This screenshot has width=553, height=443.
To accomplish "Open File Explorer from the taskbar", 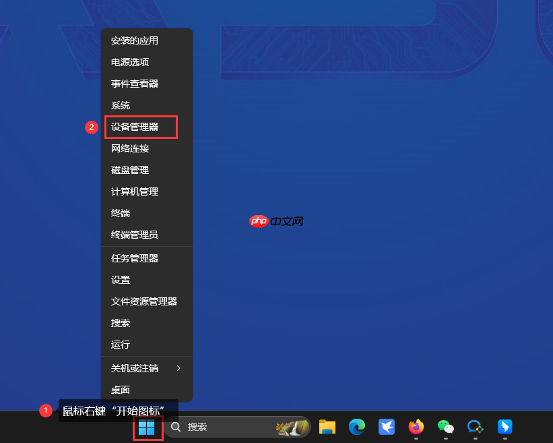I will click(x=327, y=427).
